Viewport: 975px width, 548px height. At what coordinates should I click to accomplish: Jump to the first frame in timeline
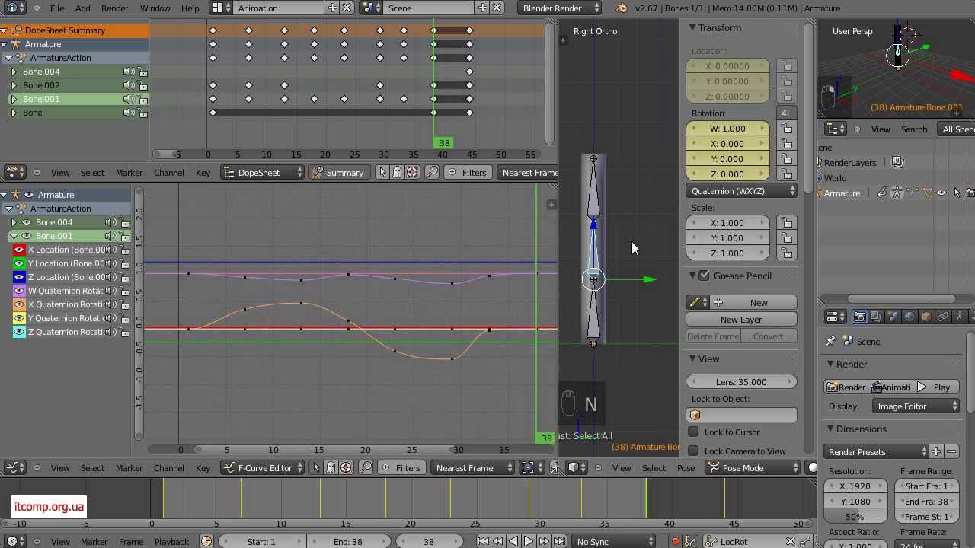coord(483,541)
